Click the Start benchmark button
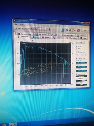The height and width of the screenshot is (126, 94). [x=81, y=43]
